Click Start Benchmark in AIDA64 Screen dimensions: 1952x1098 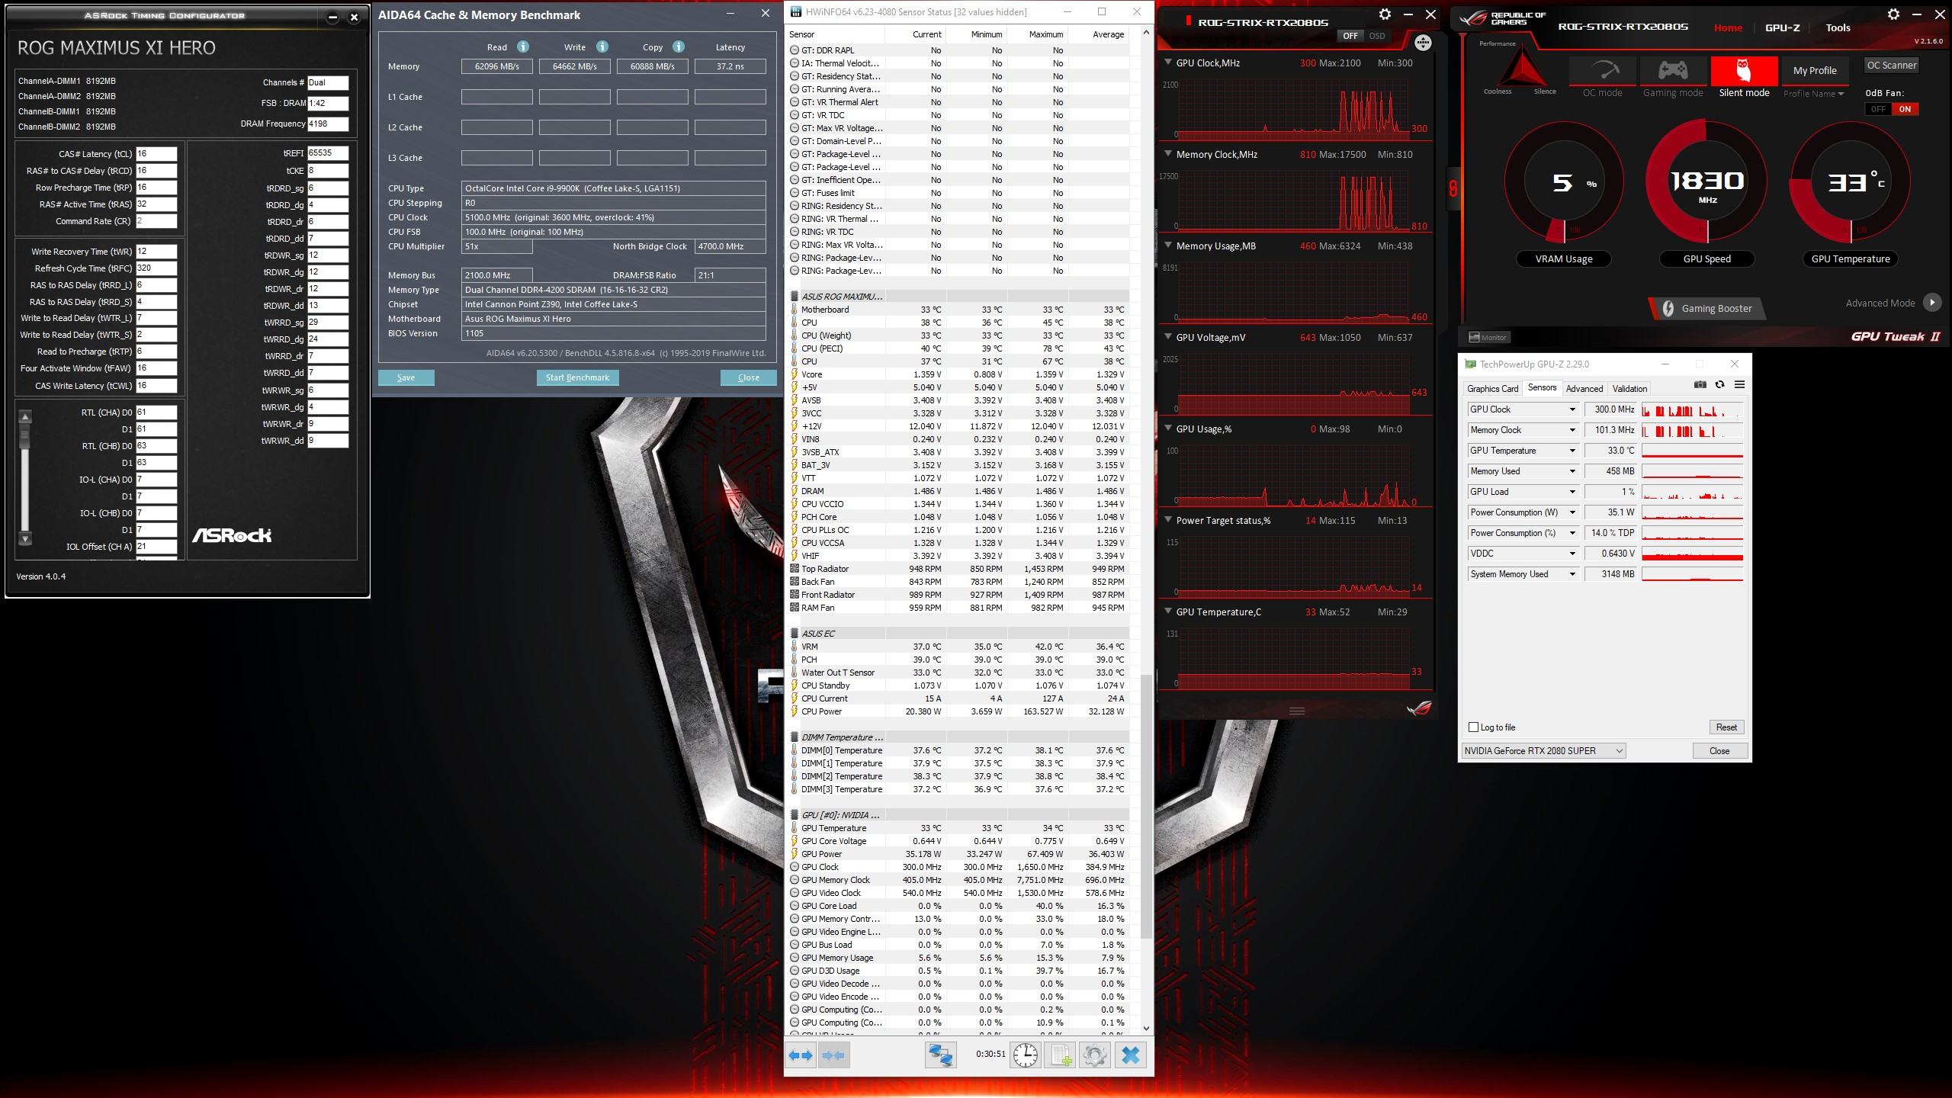tap(577, 377)
